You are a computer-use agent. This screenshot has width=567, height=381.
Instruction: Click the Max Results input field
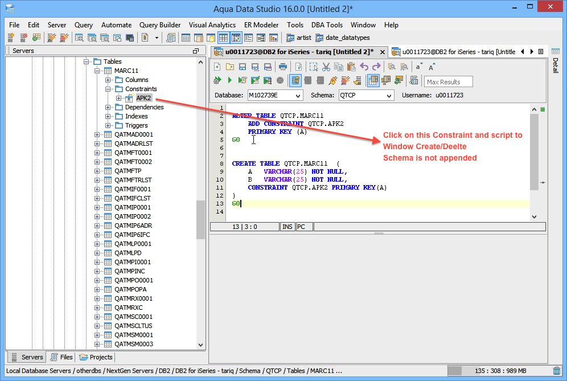[449, 82]
